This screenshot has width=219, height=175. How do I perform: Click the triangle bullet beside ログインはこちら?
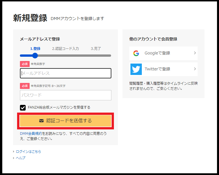pos(14,152)
